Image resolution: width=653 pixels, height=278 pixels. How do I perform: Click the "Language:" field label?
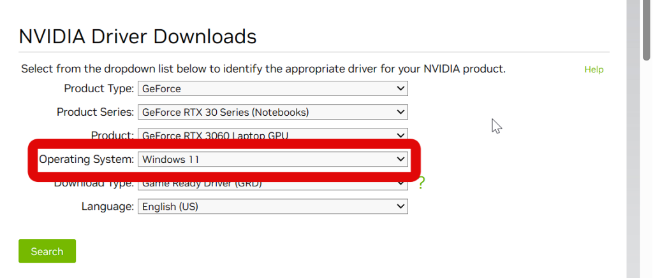108,206
